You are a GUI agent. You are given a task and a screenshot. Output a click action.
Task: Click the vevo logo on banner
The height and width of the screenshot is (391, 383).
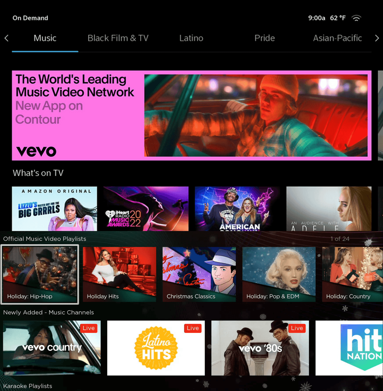[x=36, y=151]
